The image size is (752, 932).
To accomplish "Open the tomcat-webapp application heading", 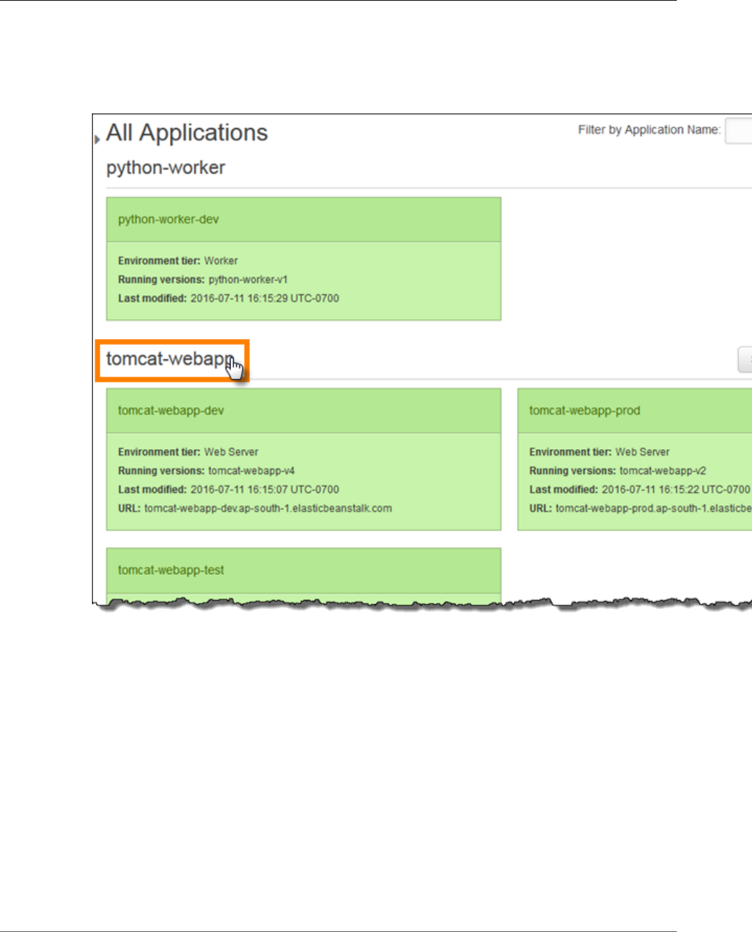I will 169,359.
